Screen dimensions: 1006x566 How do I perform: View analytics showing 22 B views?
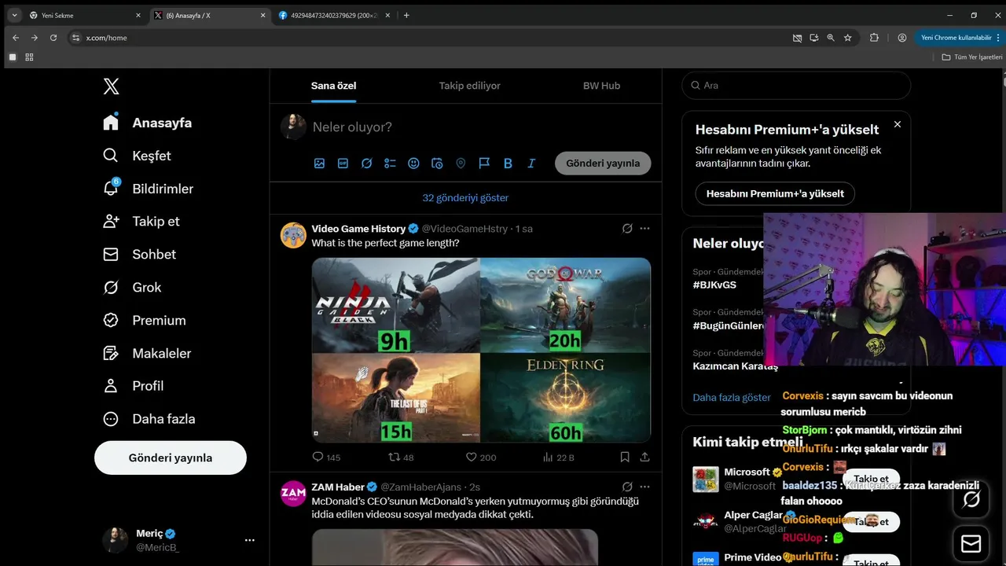point(558,457)
